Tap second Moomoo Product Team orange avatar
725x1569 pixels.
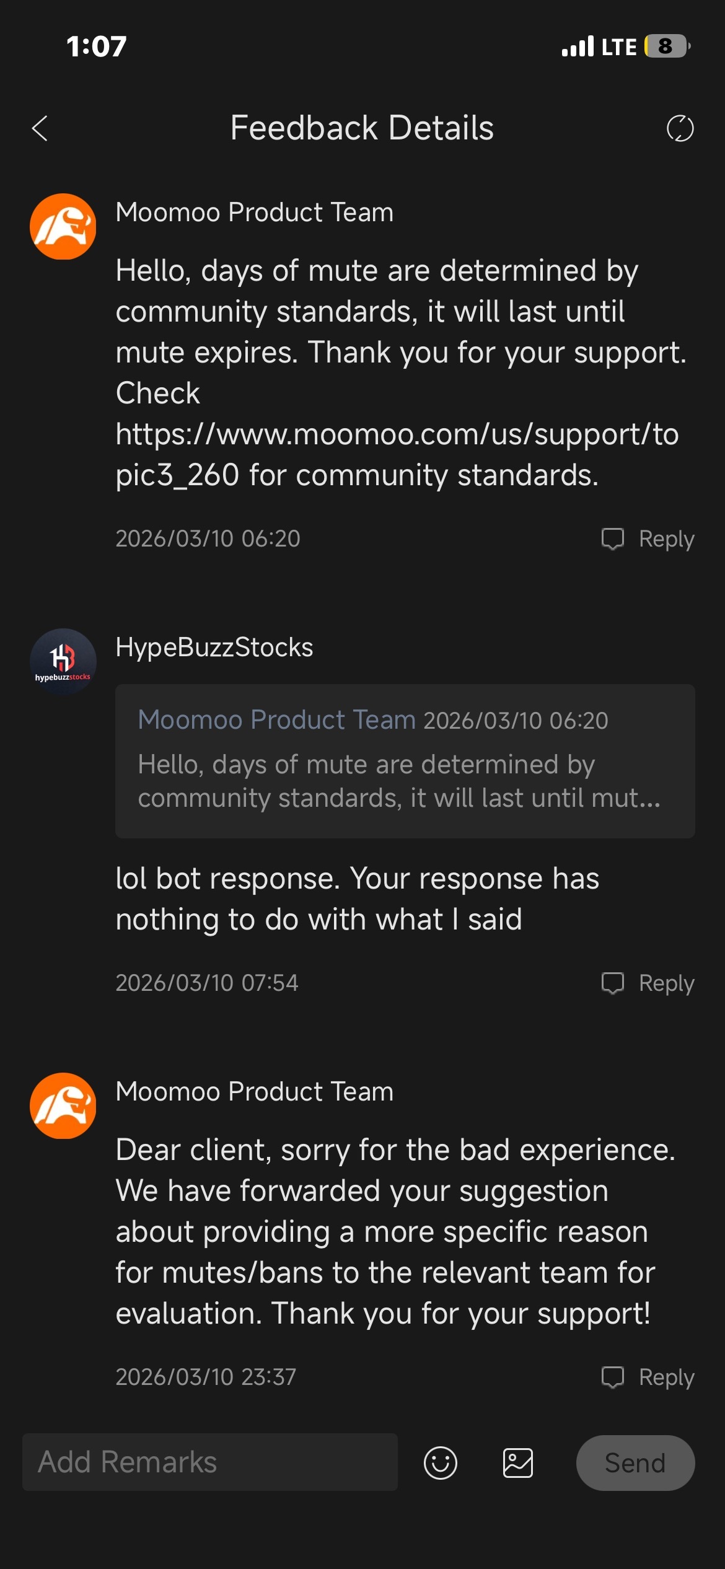(x=63, y=1105)
